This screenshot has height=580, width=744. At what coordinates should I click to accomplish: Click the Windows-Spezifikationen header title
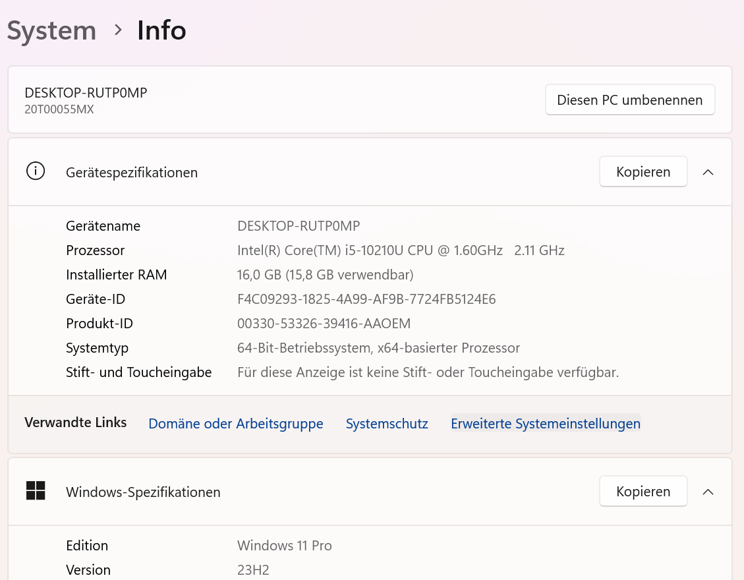point(143,492)
